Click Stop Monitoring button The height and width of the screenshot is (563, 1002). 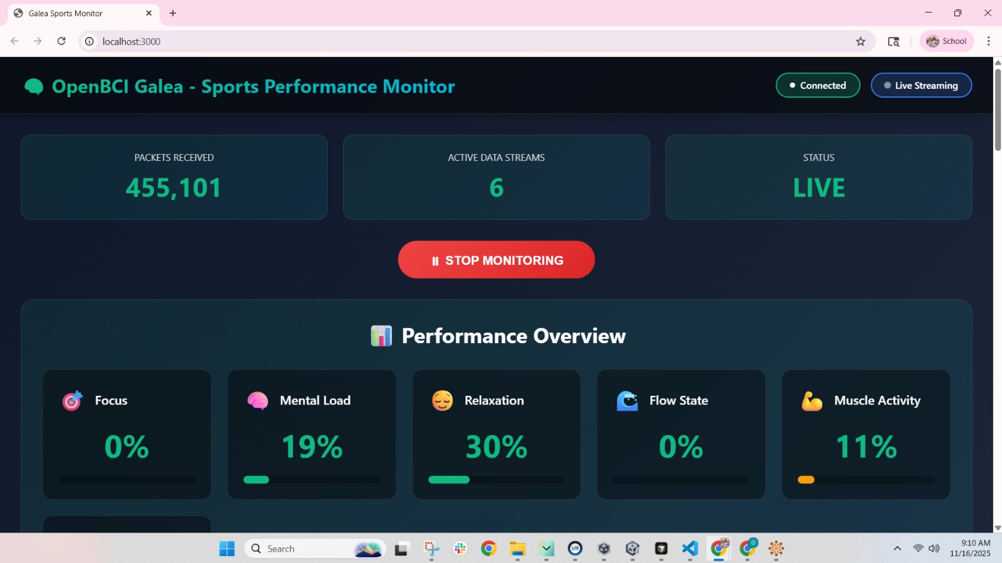click(x=497, y=260)
